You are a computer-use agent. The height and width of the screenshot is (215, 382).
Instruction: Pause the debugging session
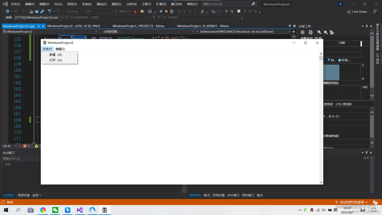[x=161, y=11]
